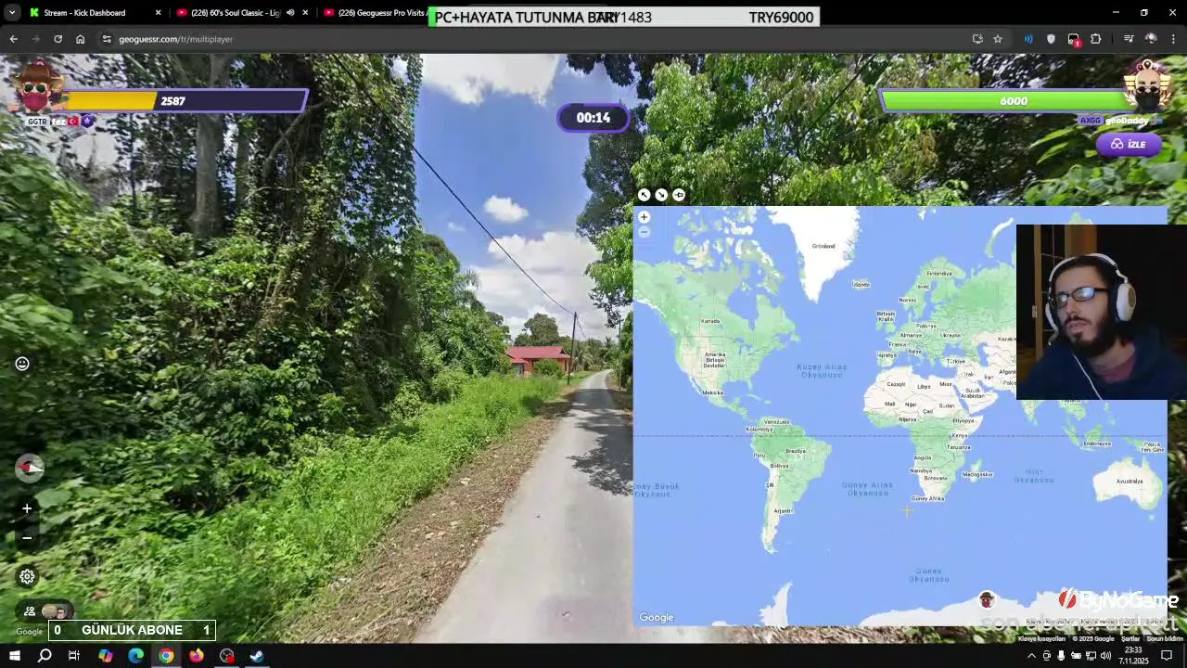Enlarge the guess map with the up-left arrow
The image size is (1187, 668).
(644, 195)
